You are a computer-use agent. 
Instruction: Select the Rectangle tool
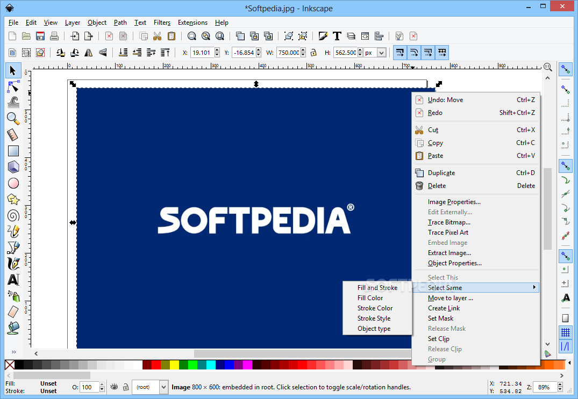click(x=13, y=151)
